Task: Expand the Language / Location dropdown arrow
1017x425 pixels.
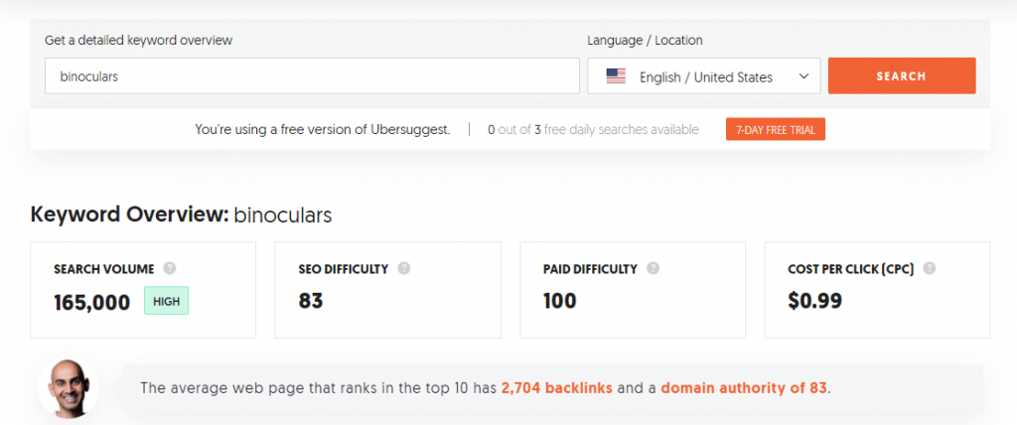Action: [x=804, y=76]
